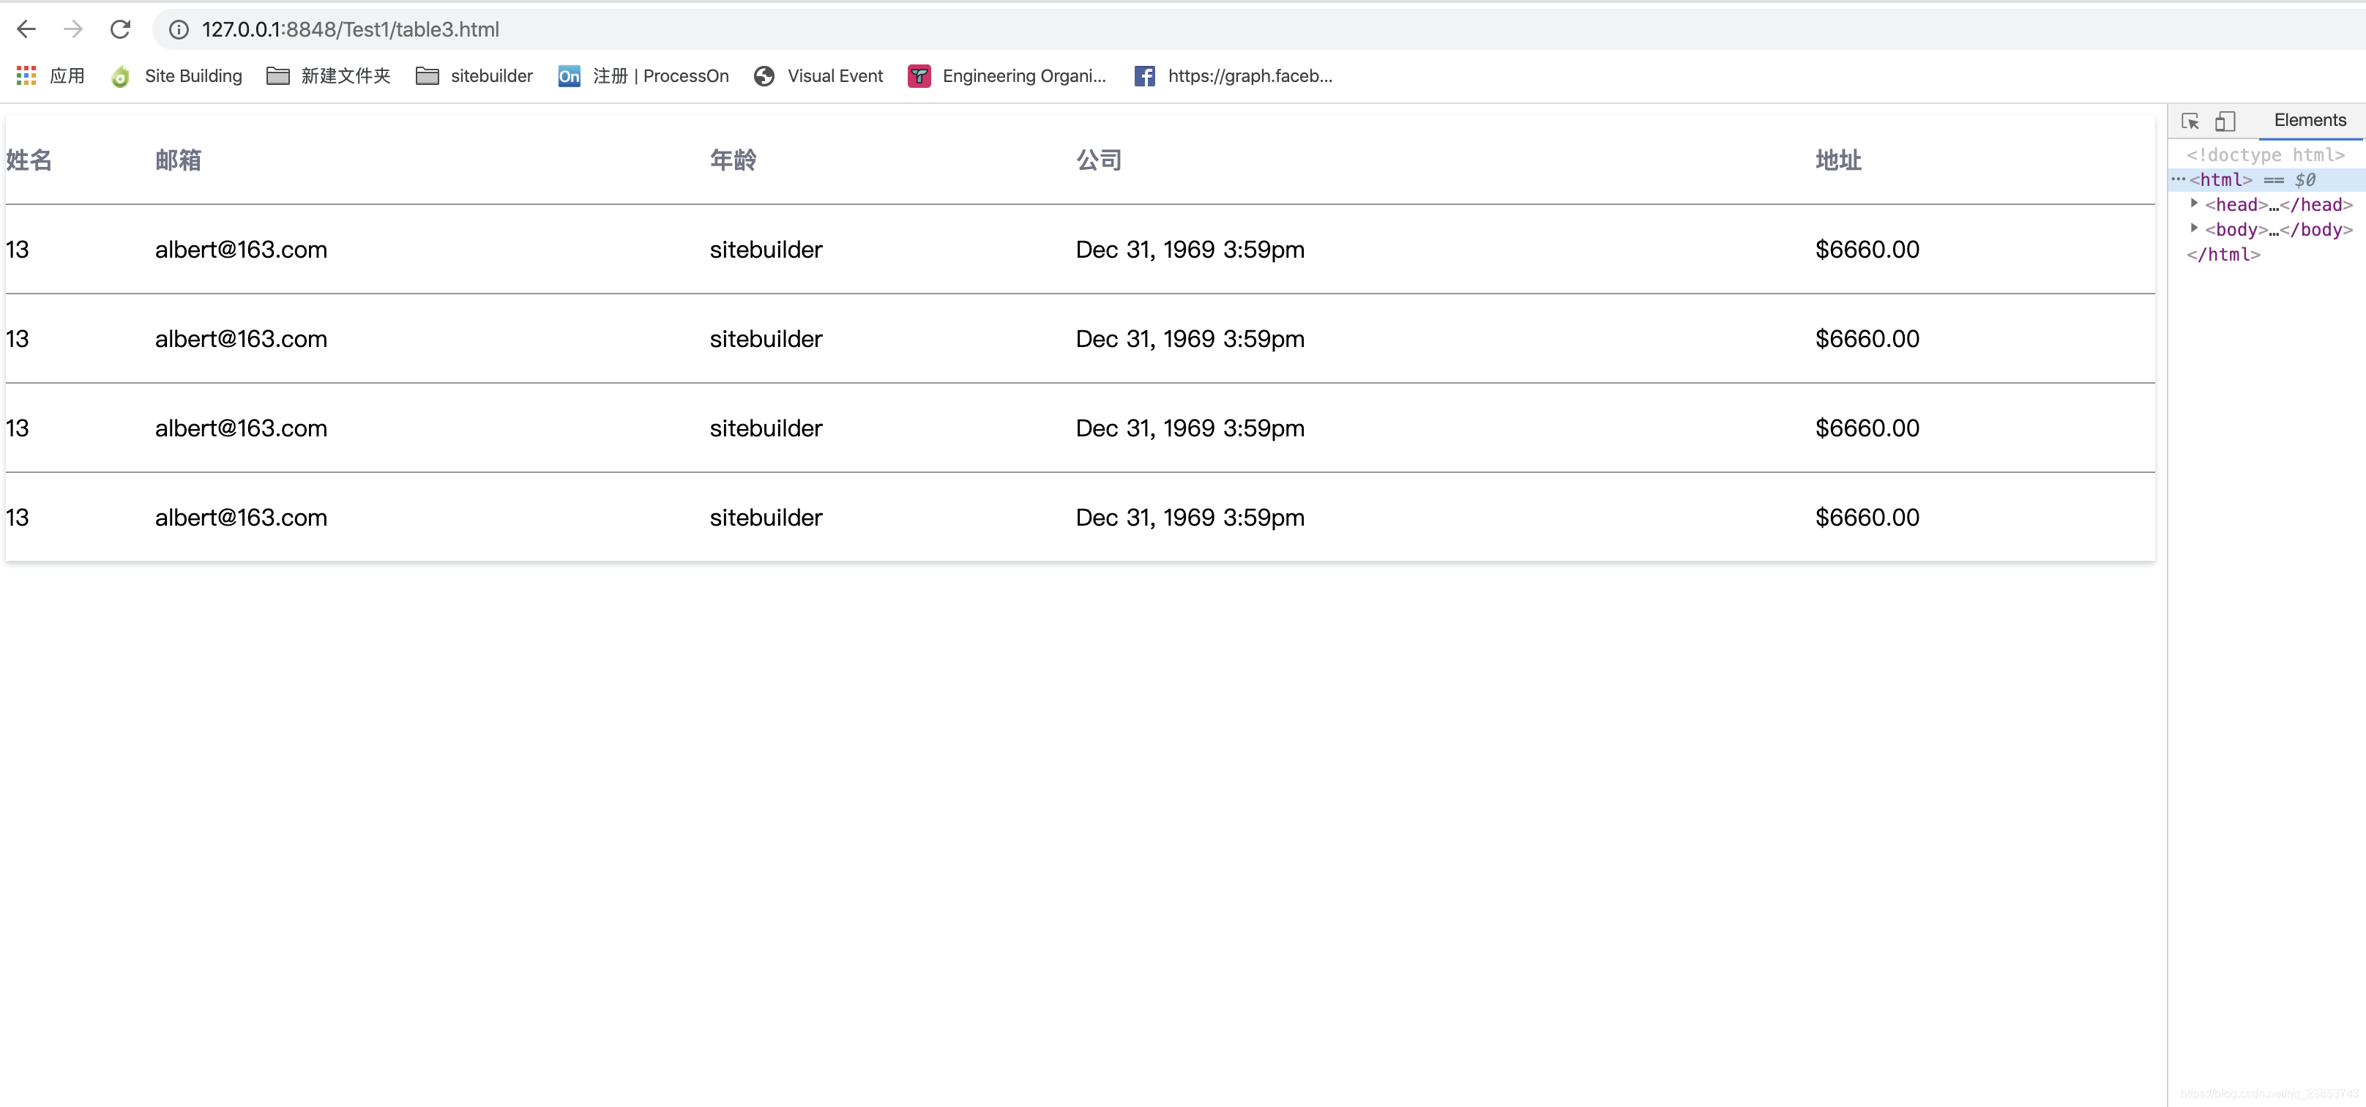Click the 邮箱 column header

[x=178, y=160]
